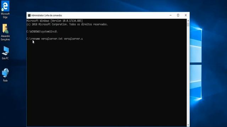Click the scrollbar up arrow in console

point(188,21)
